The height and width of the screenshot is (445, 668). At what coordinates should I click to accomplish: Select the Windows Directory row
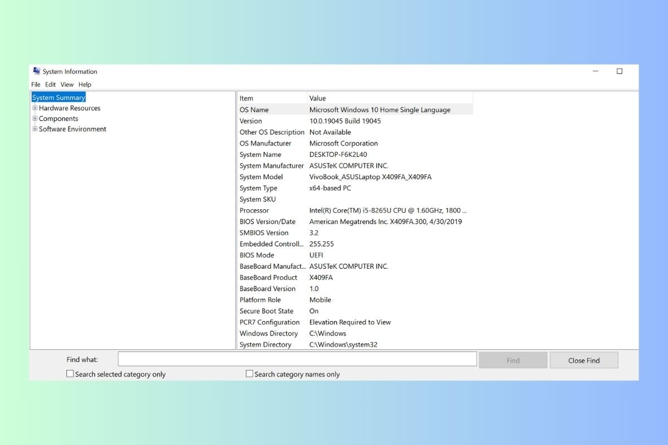coord(355,333)
